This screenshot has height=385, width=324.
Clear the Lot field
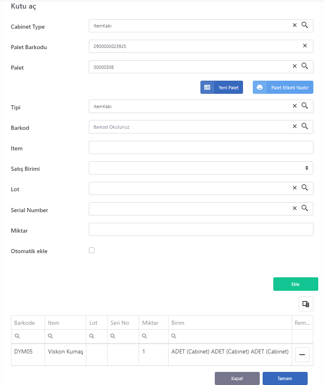coord(295,188)
